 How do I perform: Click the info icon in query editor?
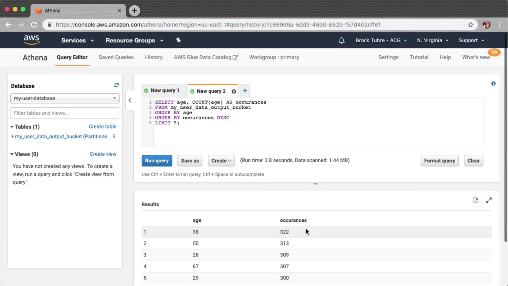493,84
